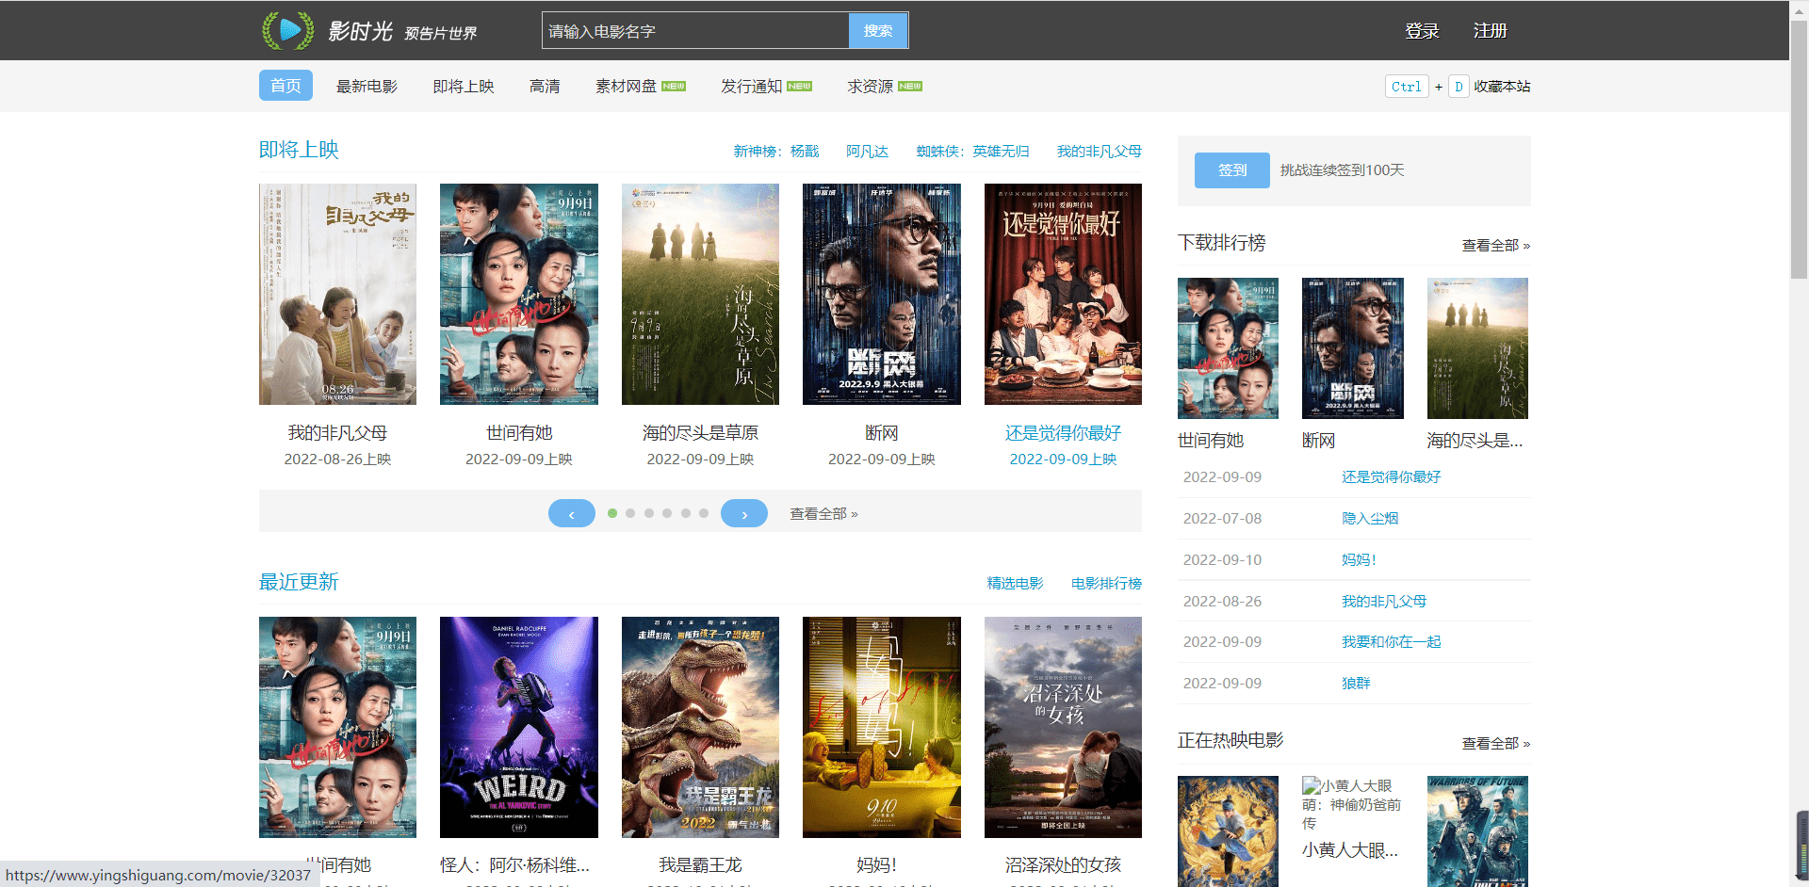Switch to the 高清 tab
The width and height of the screenshot is (1809, 887).
(545, 86)
